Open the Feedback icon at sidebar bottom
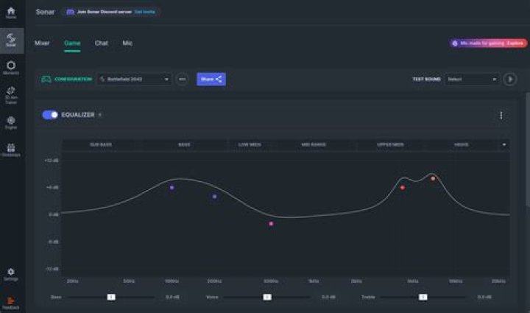This screenshot has height=313, width=530. pyautogui.click(x=11, y=303)
